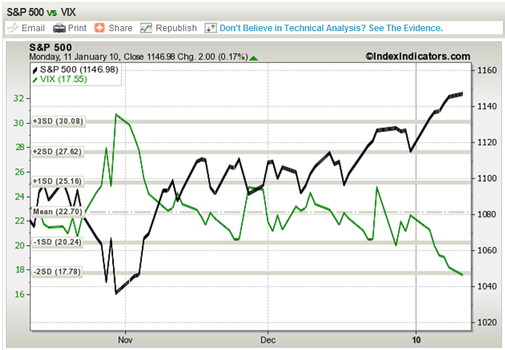
Task: Click the +3SD (30.08) band label
Action: pos(58,121)
